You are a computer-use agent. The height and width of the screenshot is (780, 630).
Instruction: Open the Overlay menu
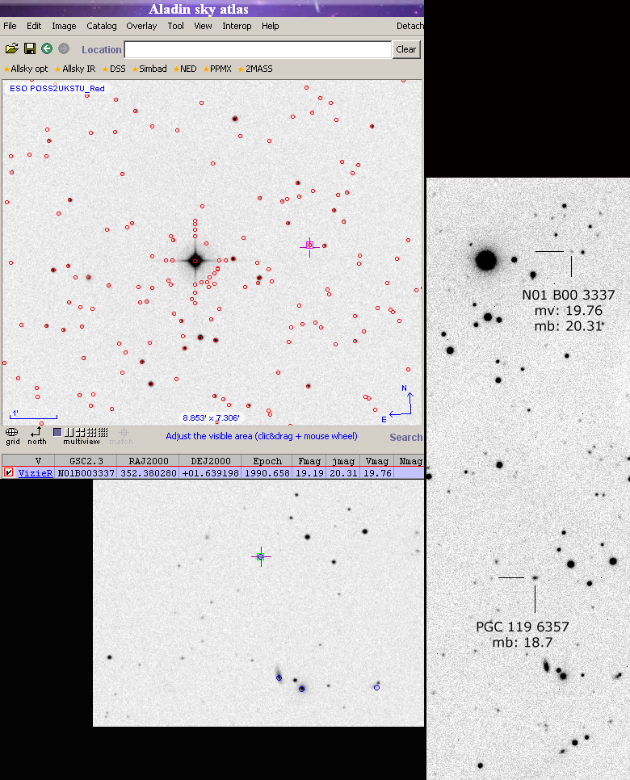point(141,26)
